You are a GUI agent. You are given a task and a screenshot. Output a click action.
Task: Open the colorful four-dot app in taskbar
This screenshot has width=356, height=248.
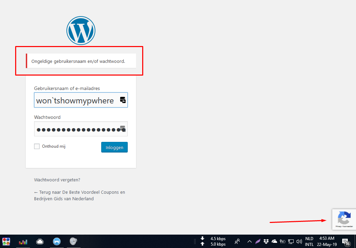6,241
